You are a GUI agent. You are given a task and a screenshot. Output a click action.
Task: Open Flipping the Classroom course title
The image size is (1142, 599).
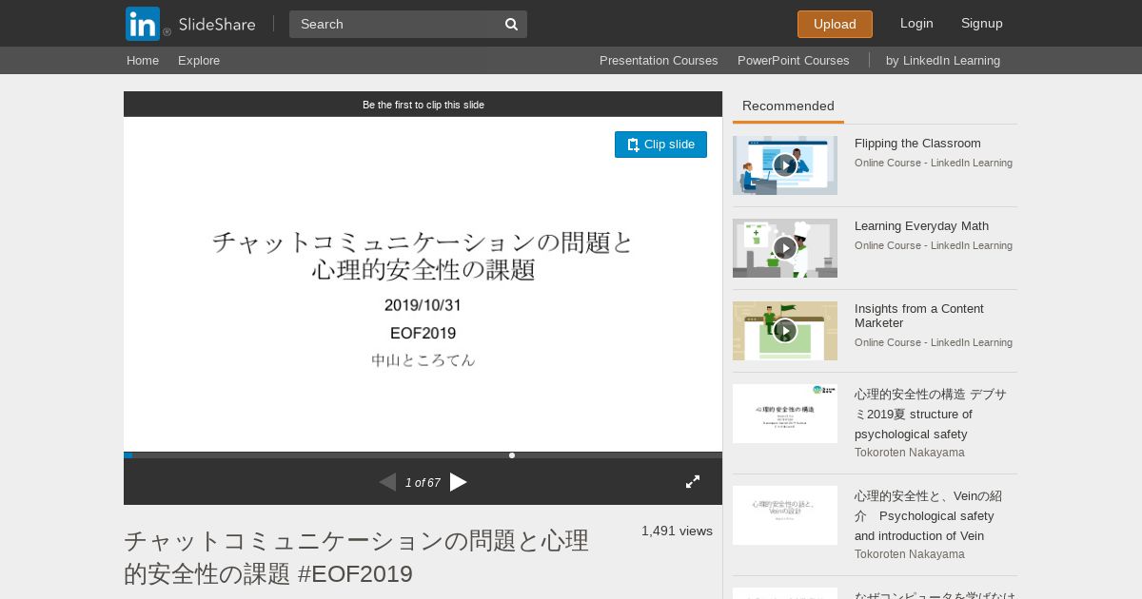[x=917, y=144]
